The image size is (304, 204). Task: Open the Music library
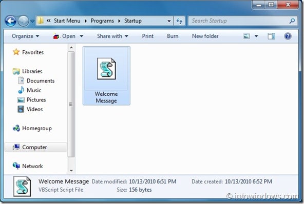tap(34, 90)
